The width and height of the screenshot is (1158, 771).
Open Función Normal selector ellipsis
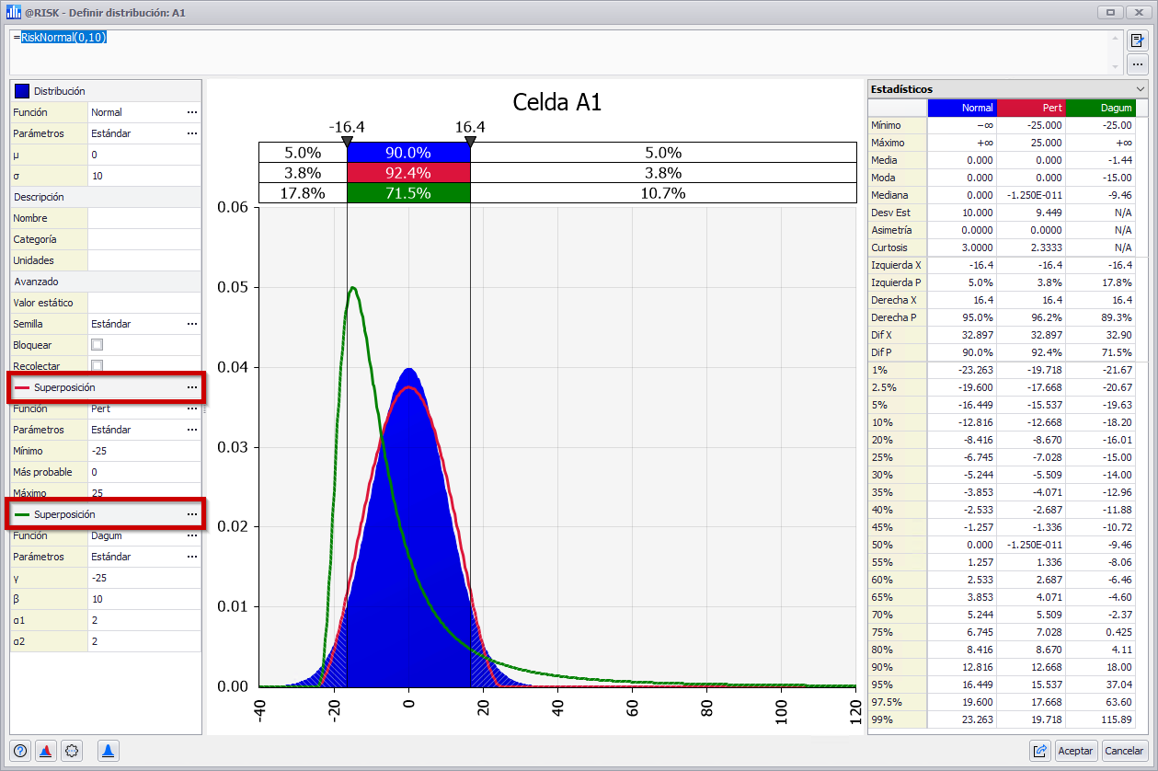point(191,112)
